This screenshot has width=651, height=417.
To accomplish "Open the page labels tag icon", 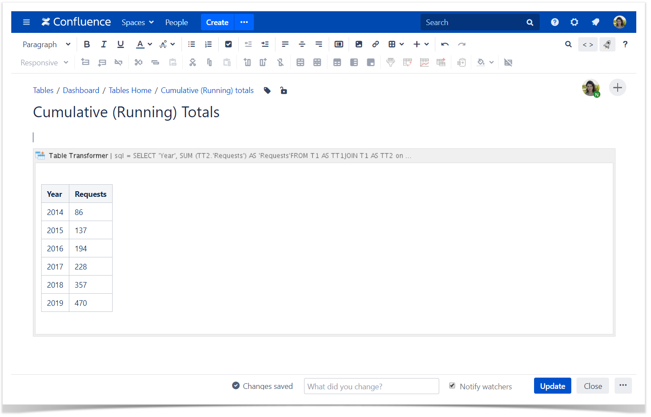I will (267, 90).
